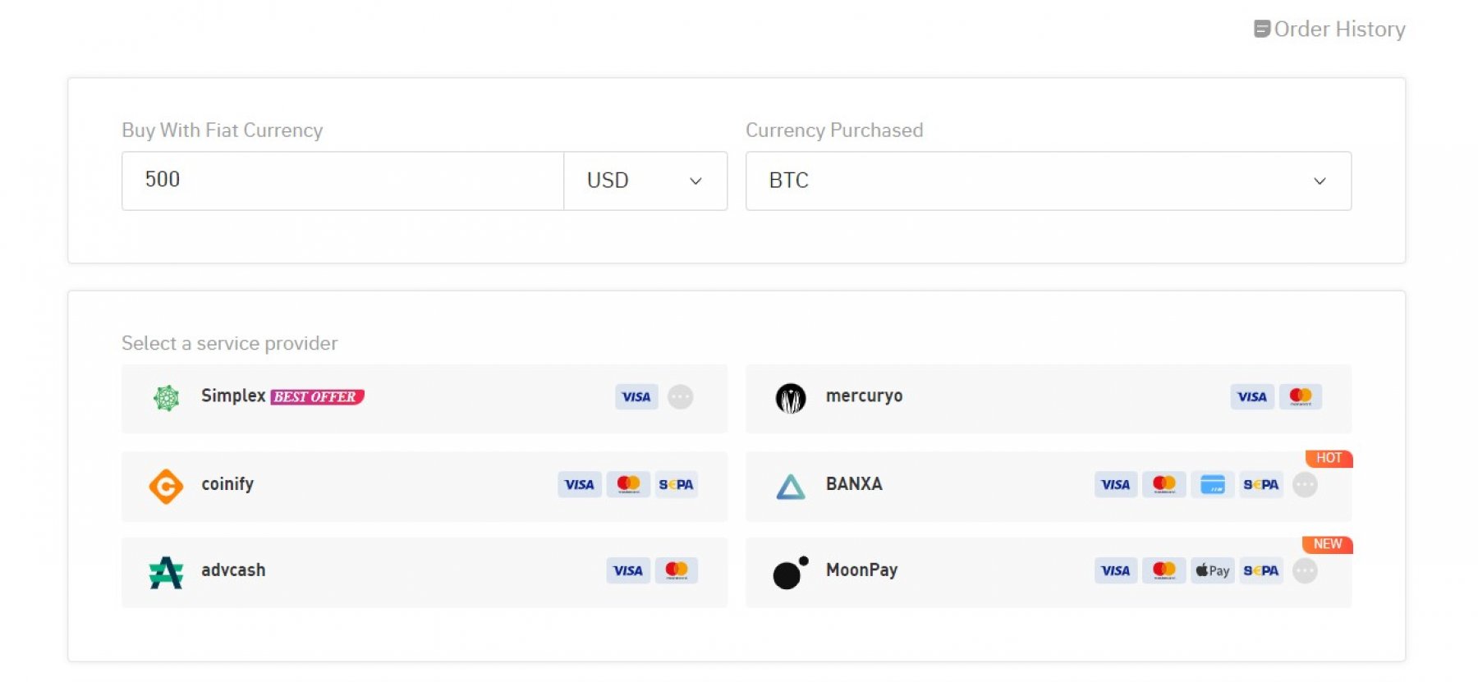Click the Simplex green logo icon
1478x682 pixels.
(x=167, y=398)
